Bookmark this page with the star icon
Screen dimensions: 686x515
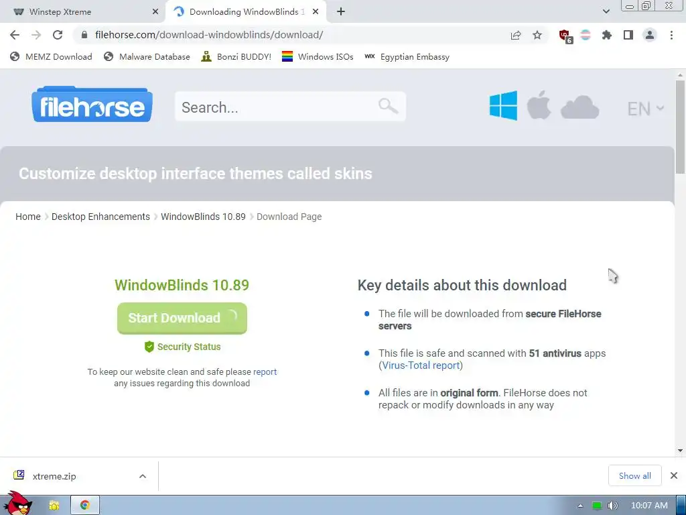tap(537, 35)
